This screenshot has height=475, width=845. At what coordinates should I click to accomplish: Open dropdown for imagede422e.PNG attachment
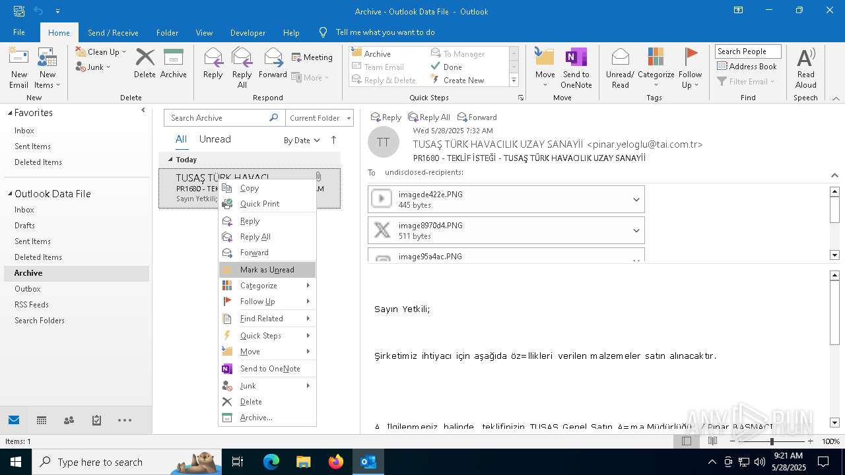pos(636,199)
